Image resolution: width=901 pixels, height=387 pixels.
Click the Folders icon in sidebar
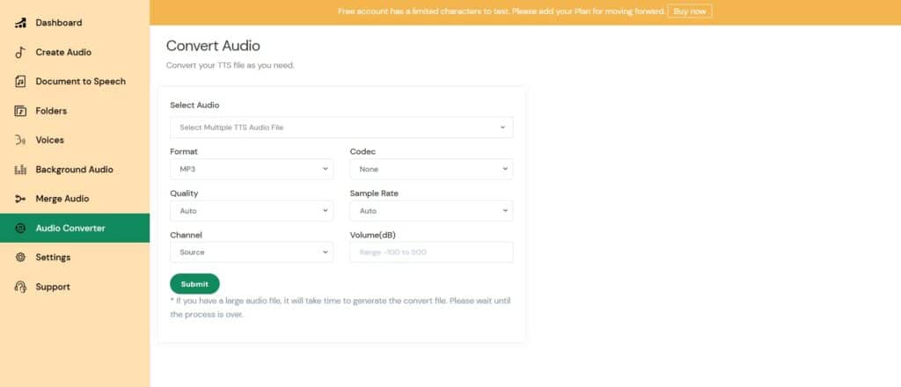pyautogui.click(x=20, y=111)
